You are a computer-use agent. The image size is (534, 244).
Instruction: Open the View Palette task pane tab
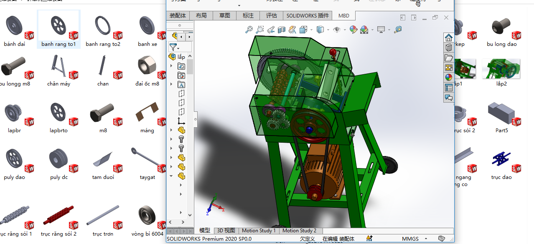448,68
